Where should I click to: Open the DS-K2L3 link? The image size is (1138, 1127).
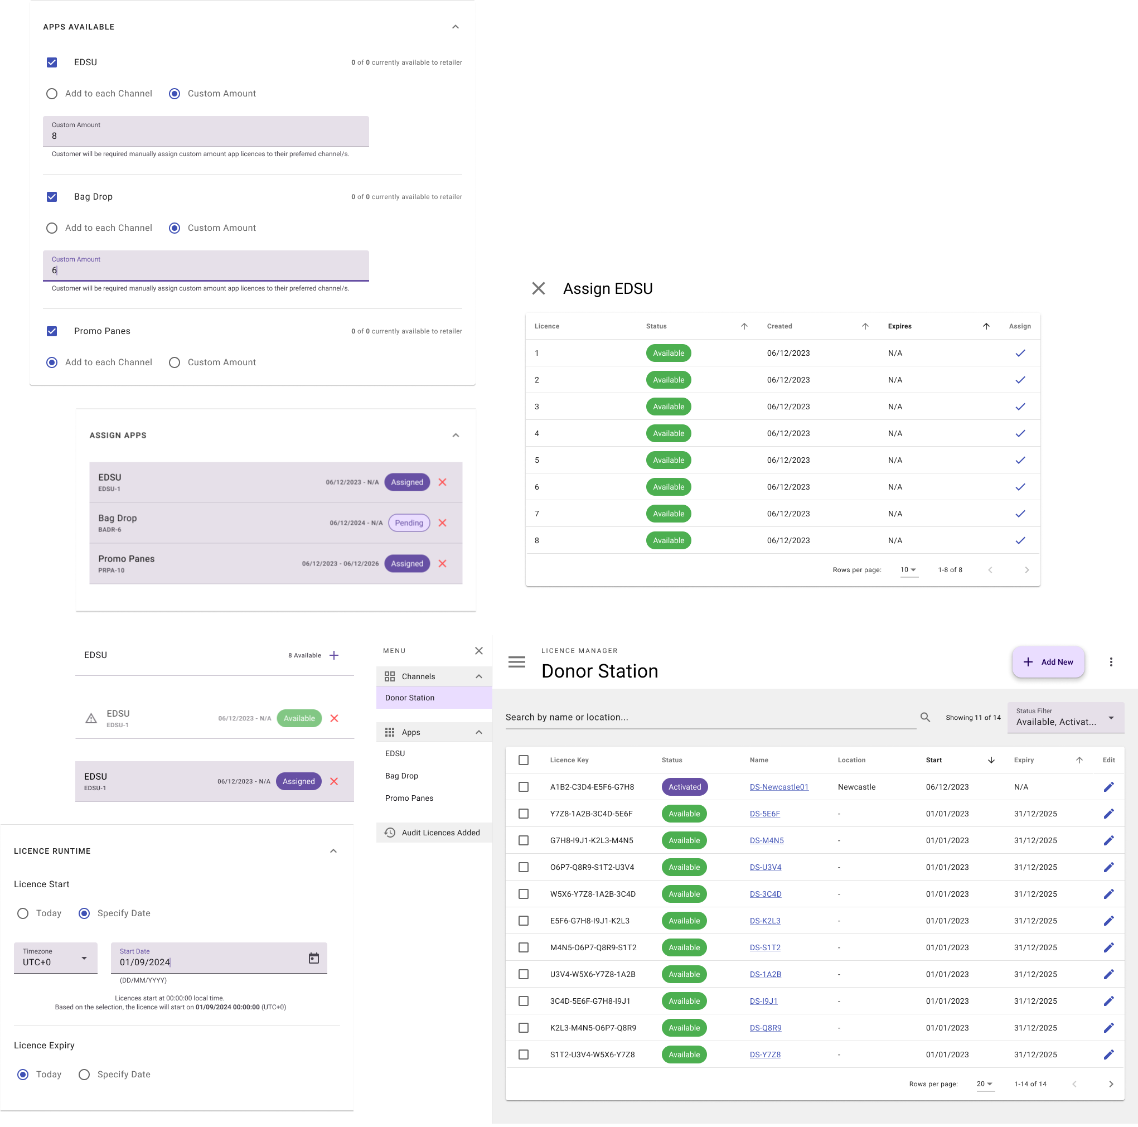[x=764, y=921]
